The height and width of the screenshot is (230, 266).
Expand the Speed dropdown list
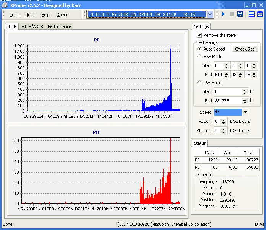(x=245, y=112)
